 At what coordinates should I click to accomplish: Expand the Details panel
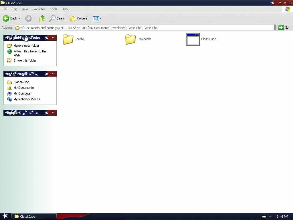pos(53,113)
